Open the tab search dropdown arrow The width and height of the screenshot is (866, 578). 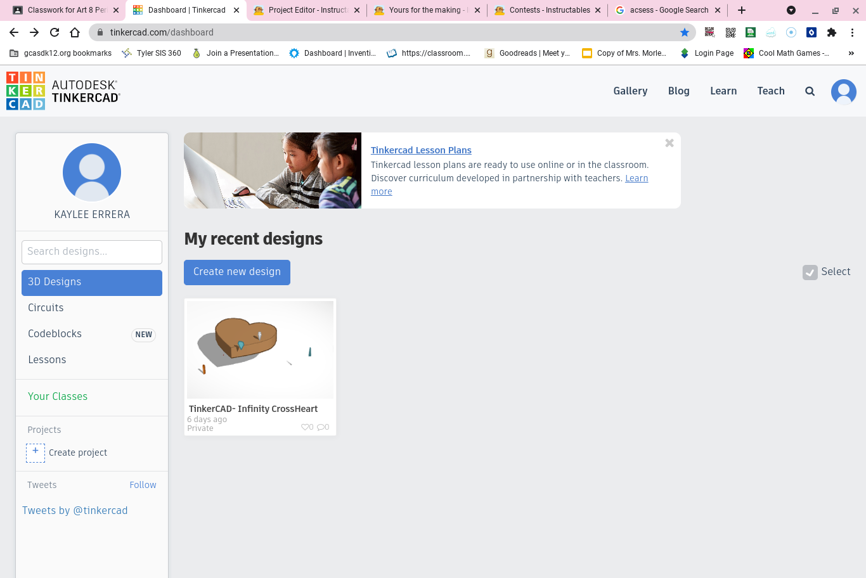[x=791, y=10]
